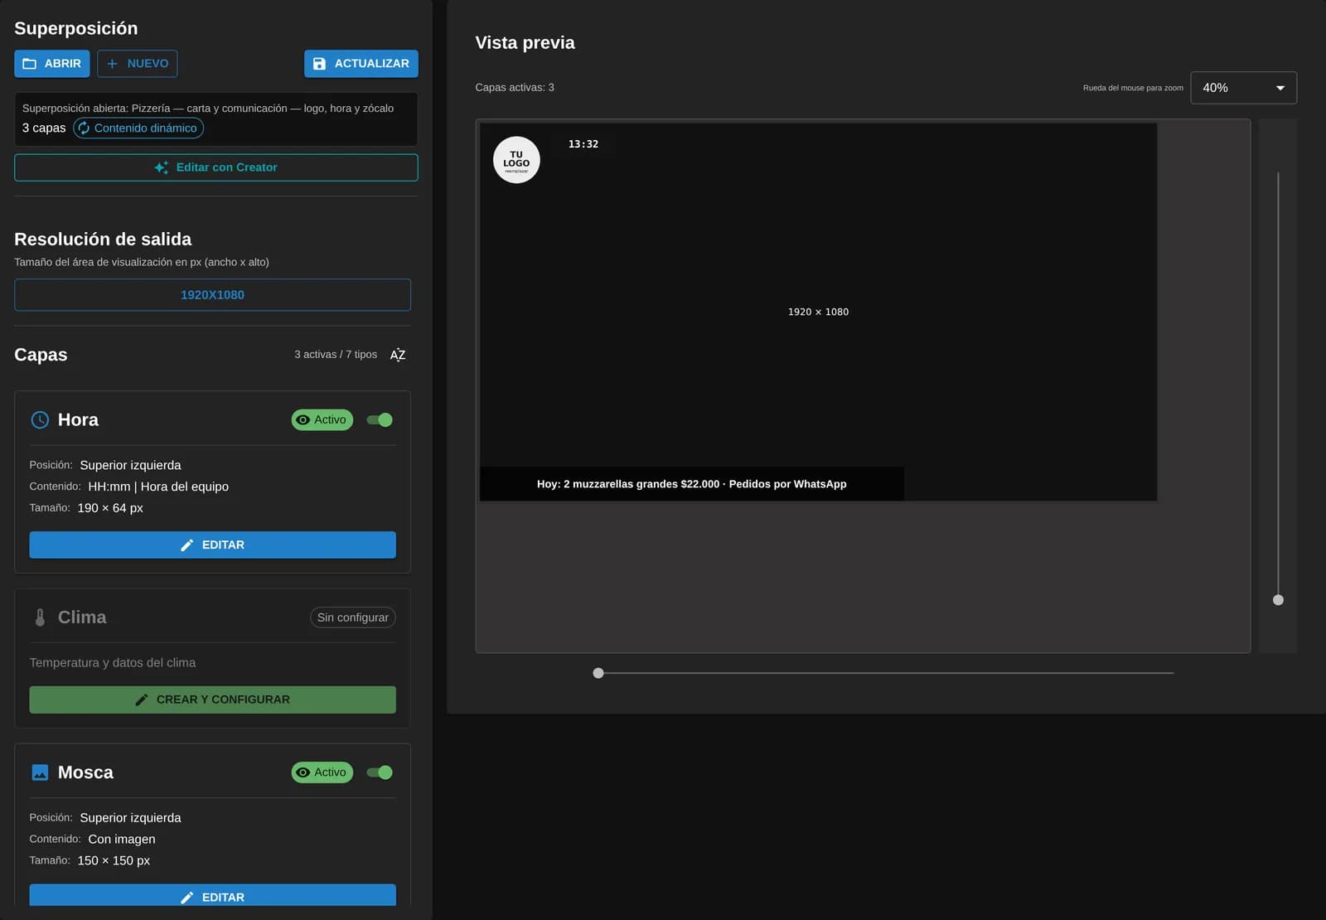Click the horizontal preview scroll slider handle

pyautogui.click(x=598, y=673)
